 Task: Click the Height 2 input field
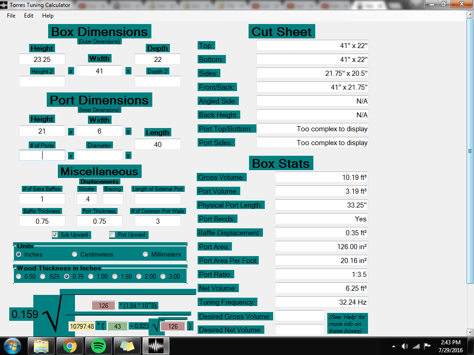tap(42, 81)
